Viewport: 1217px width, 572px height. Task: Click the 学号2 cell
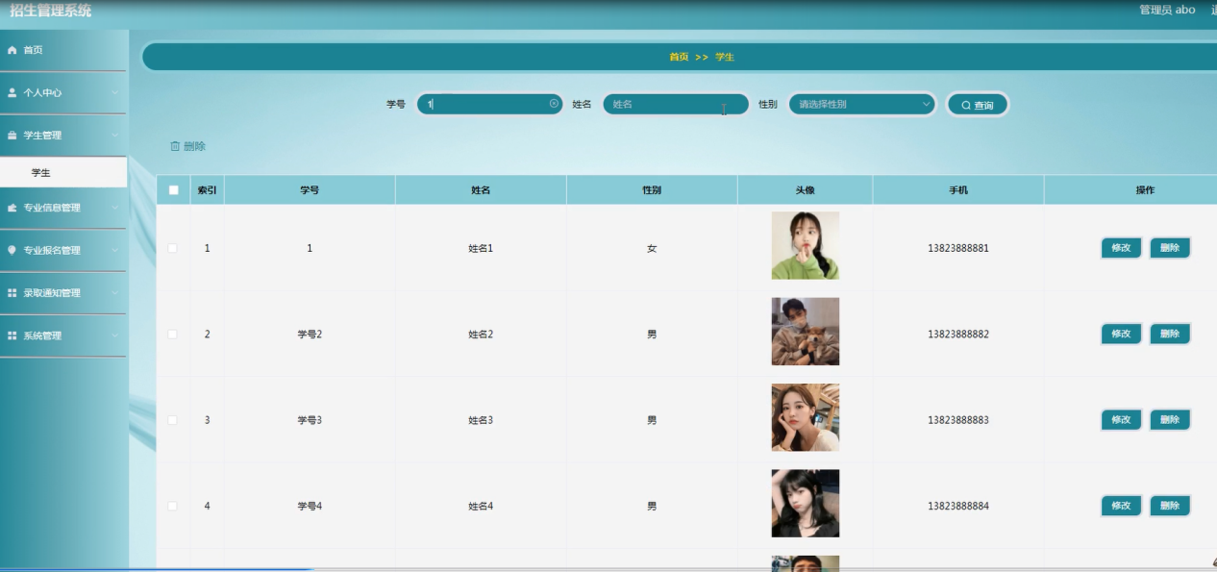[x=310, y=335]
